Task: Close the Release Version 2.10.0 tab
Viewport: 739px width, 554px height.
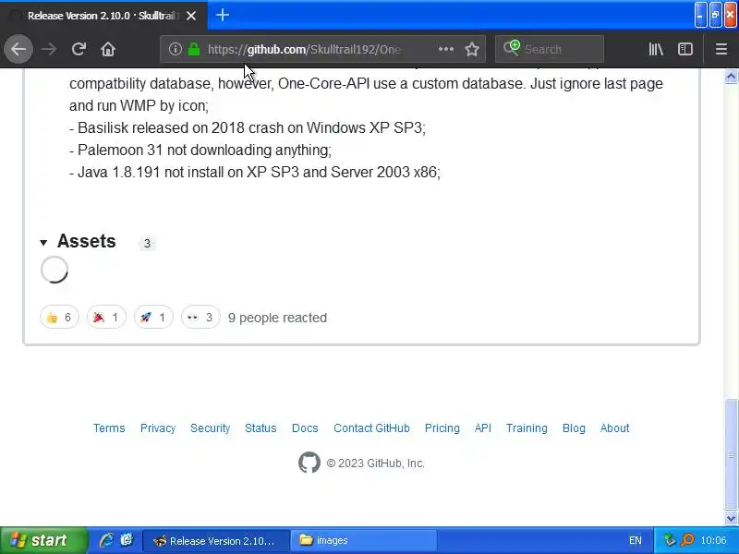Action: [191, 16]
